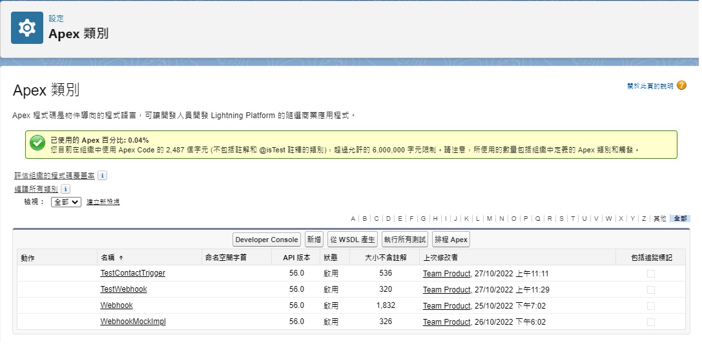Open the Developer Console
This screenshot has height=348, width=702.
tap(267, 240)
